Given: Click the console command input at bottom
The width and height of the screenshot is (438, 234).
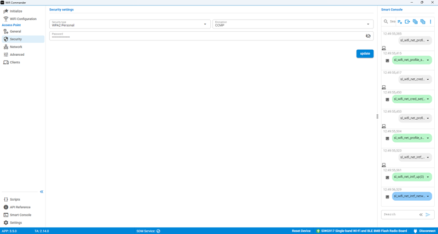Looking at the screenshot, I should (x=400, y=214).
